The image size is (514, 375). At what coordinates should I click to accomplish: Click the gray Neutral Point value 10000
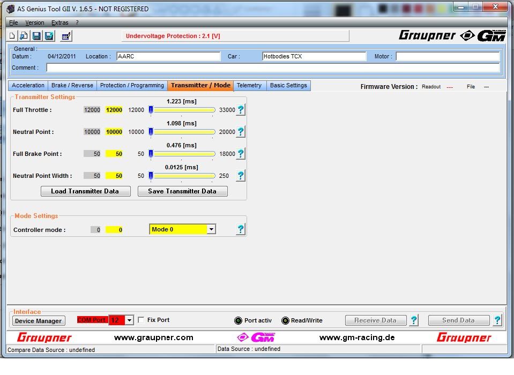click(92, 132)
